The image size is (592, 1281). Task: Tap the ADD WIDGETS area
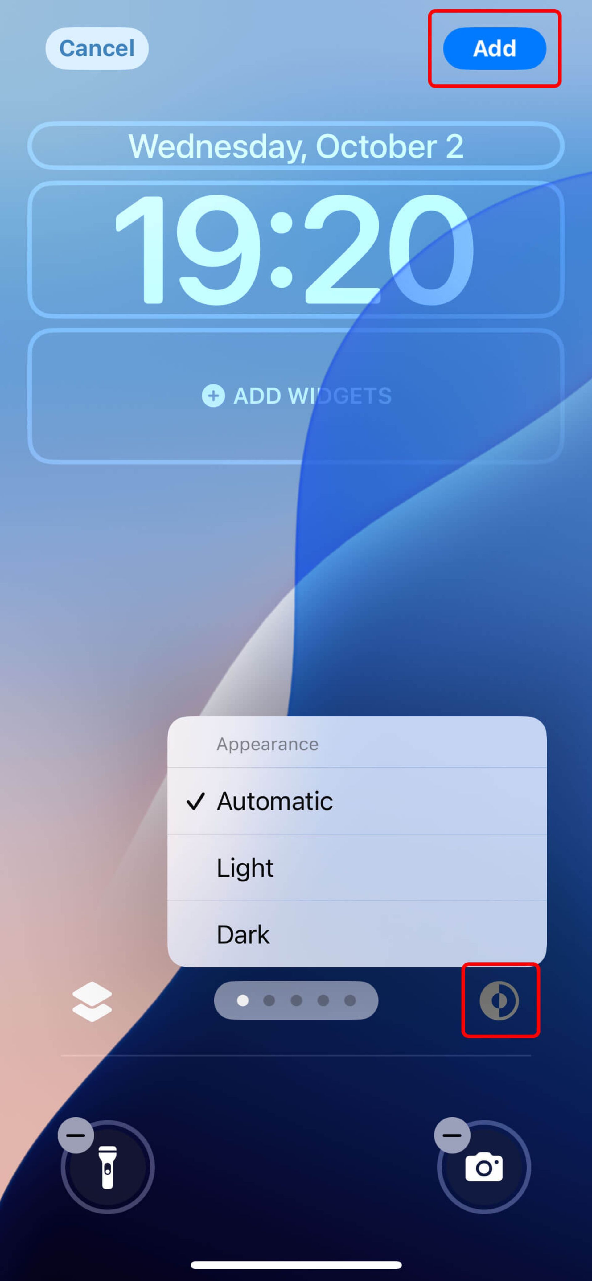pyautogui.click(x=296, y=396)
